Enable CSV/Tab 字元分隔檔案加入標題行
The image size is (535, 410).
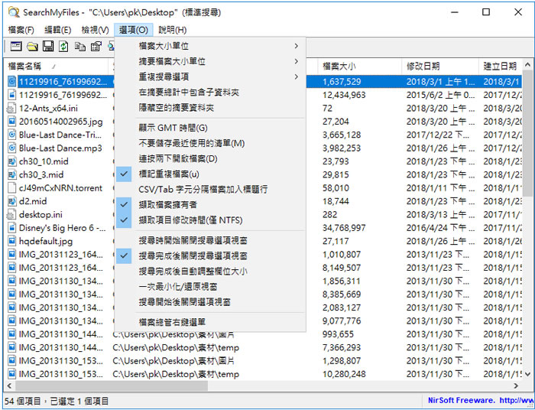(x=210, y=190)
